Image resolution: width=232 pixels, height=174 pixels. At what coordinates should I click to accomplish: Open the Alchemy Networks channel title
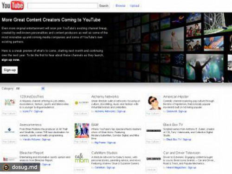coord(105,97)
